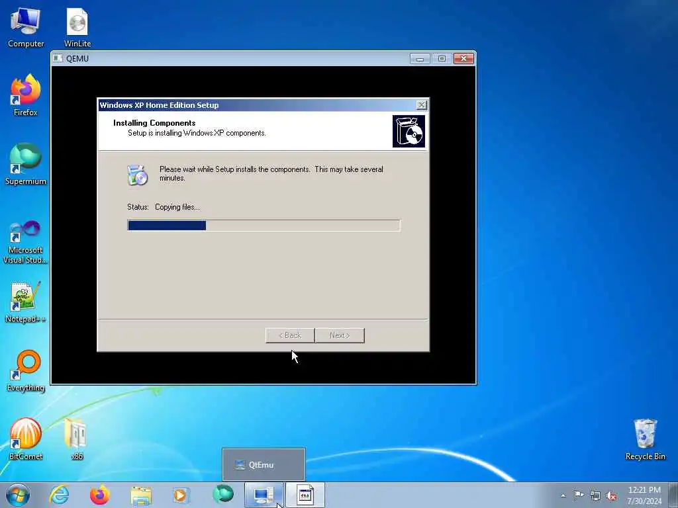
Task: Click the Show desktop strip
Action: pos(673,495)
